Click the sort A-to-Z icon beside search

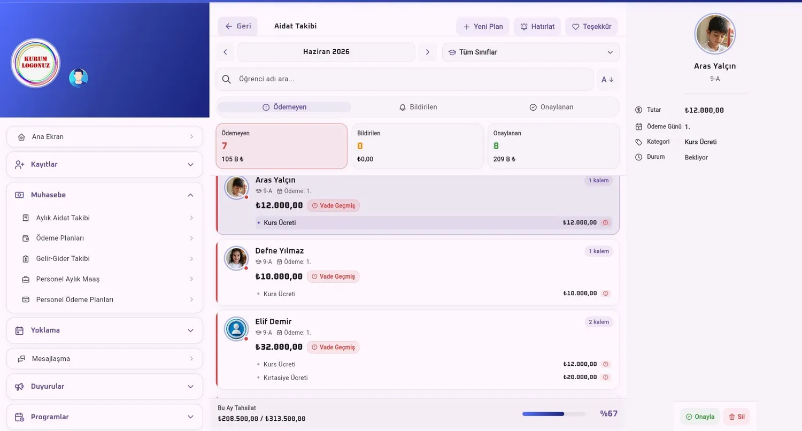(608, 79)
